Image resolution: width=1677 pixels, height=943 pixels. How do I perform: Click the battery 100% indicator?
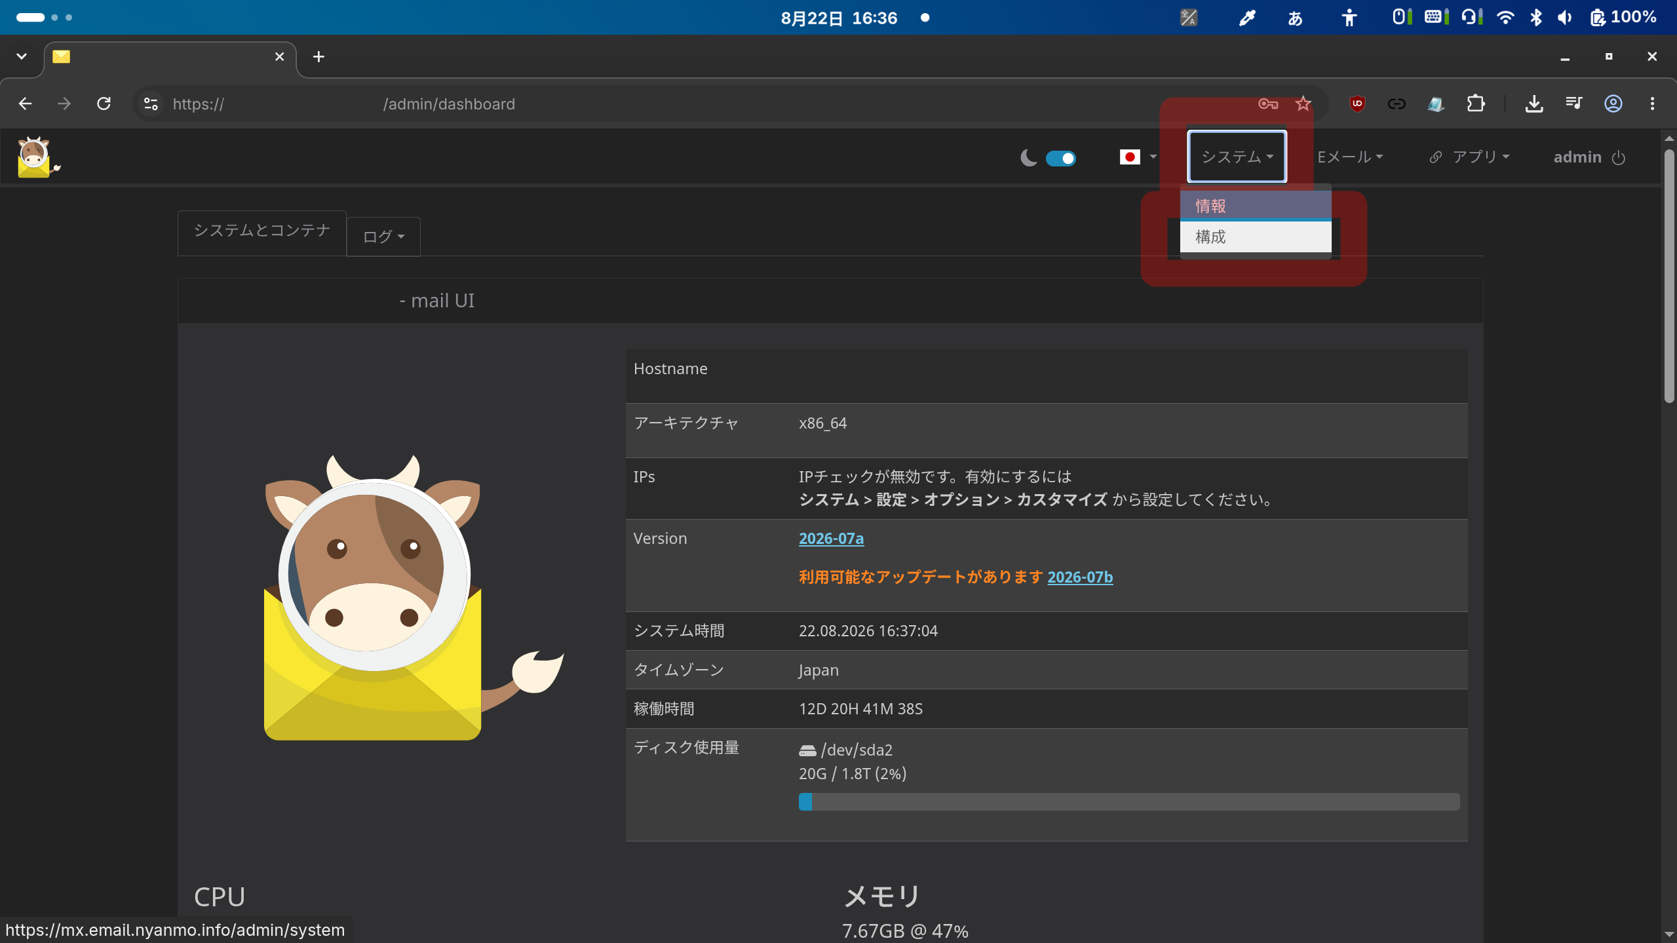coord(1624,18)
